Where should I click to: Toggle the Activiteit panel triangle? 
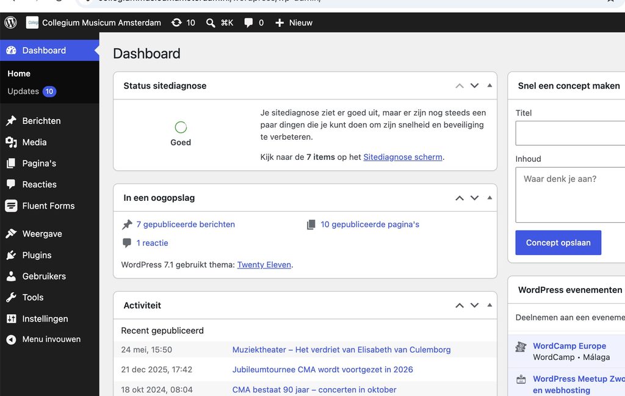pyautogui.click(x=490, y=305)
